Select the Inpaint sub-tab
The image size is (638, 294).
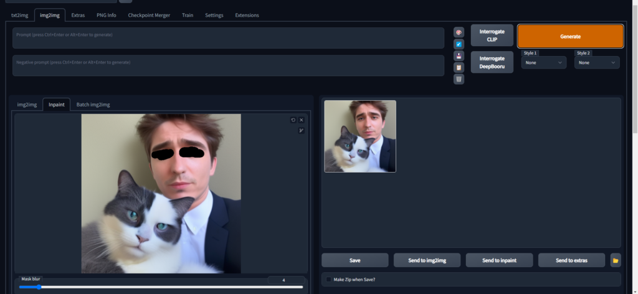(x=57, y=105)
